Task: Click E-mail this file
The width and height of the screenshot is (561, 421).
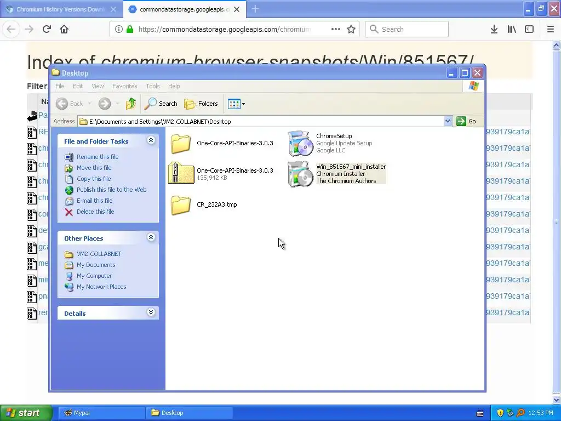Action: pyautogui.click(x=94, y=201)
